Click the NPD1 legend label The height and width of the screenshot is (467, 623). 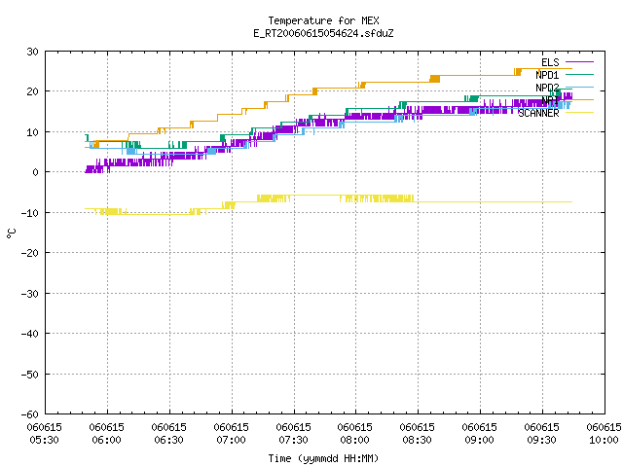point(547,75)
